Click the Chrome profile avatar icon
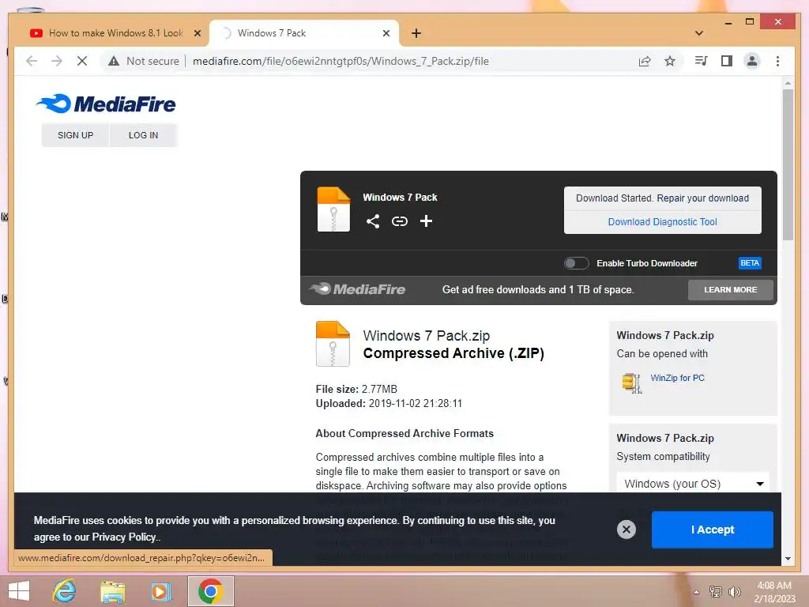Viewport: 809px width, 607px height. [752, 61]
